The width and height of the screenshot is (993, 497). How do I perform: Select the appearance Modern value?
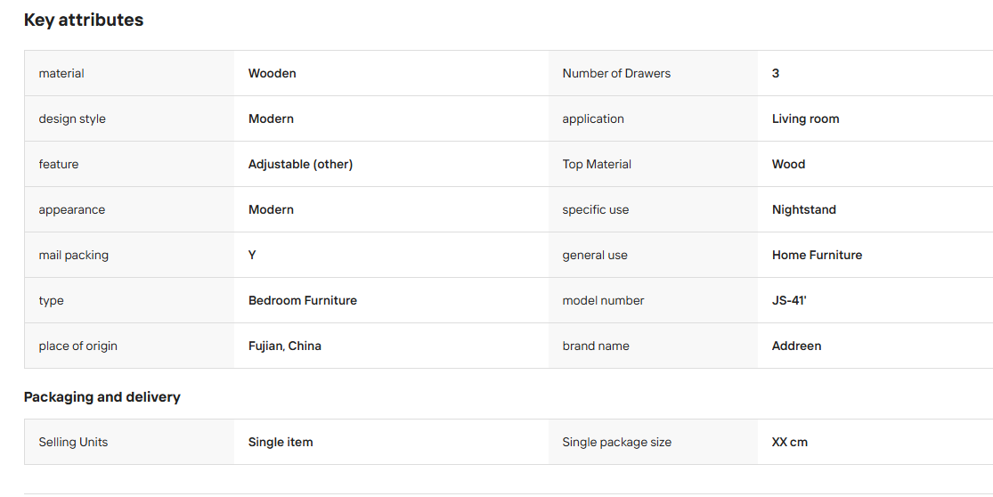(271, 209)
